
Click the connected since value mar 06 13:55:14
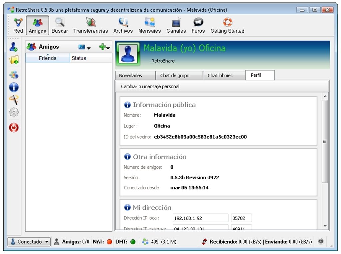(189, 188)
